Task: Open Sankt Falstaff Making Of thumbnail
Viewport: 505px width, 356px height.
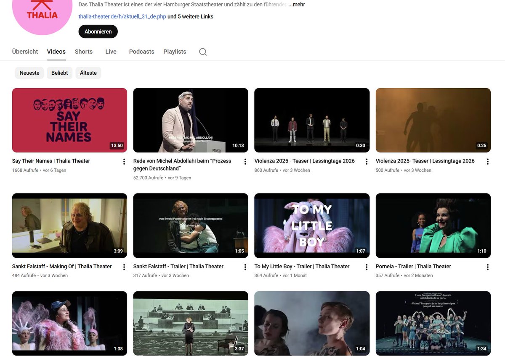Action: tap(69, 225)
